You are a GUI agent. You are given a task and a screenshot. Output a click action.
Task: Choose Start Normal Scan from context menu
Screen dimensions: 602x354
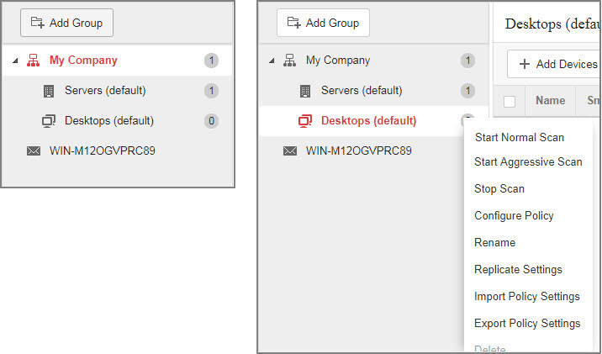pos(519,137)
